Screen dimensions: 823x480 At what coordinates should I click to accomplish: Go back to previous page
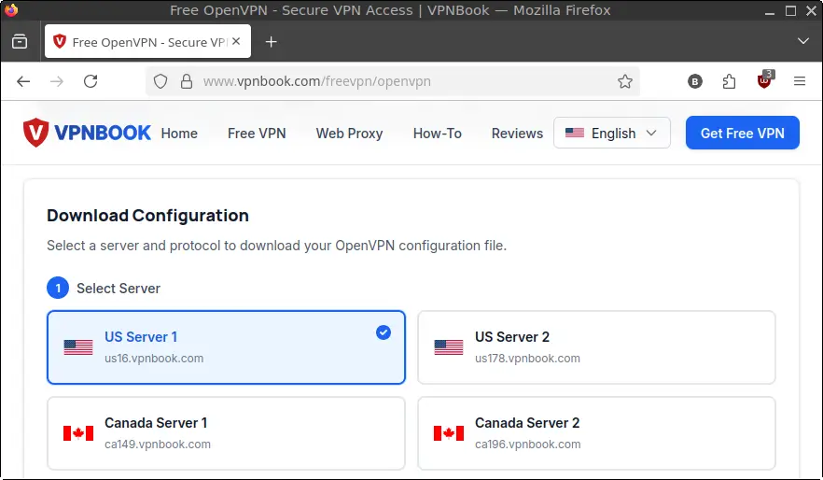23,81
